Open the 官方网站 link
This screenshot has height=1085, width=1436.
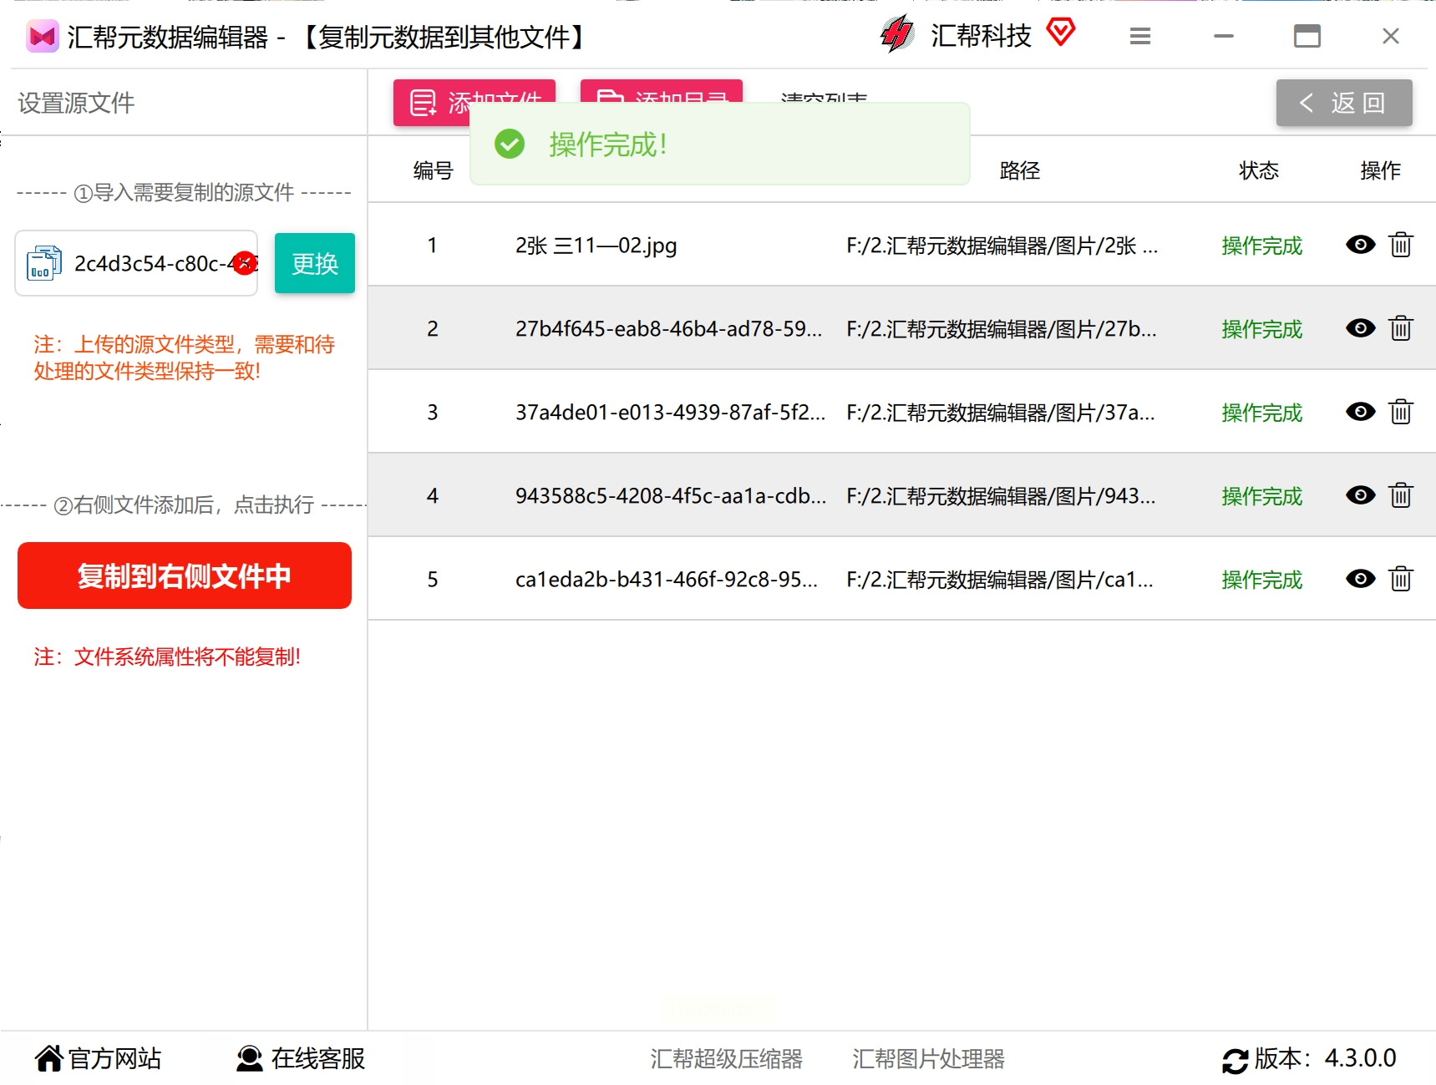[99, 1058]
